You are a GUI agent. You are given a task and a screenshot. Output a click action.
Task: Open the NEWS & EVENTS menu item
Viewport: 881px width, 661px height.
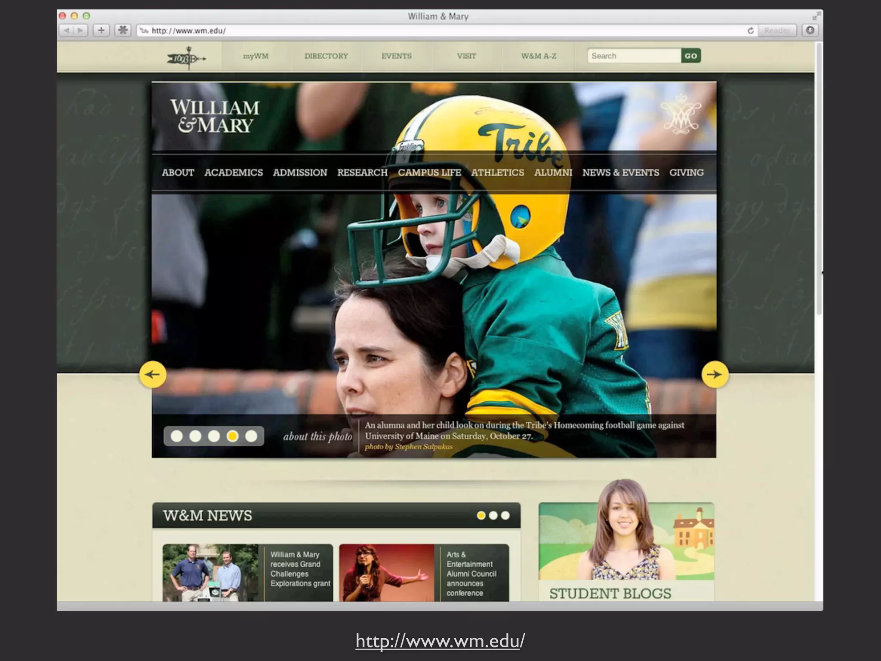pyautogui.click(x=620, y=173)
